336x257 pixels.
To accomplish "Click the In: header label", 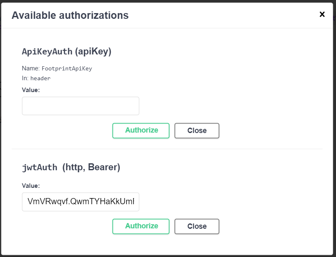I will [x=36, y=78].
